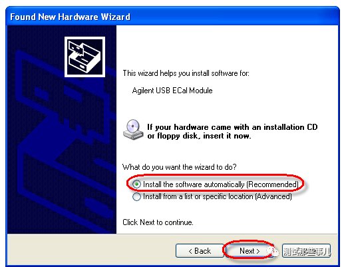Click the Found New Hardware Wizard title bar
This screenshot has width=342, height=267.
[x=172, y=17]
